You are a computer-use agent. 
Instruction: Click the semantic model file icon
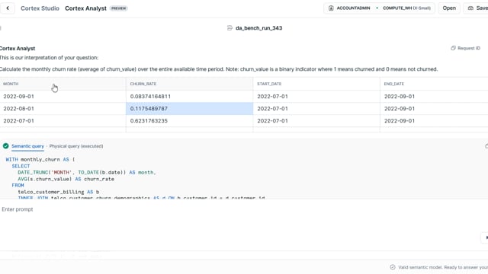tap(230, 28)
